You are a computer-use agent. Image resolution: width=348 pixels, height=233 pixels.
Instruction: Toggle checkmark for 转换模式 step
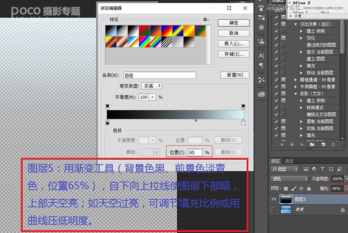276,107
